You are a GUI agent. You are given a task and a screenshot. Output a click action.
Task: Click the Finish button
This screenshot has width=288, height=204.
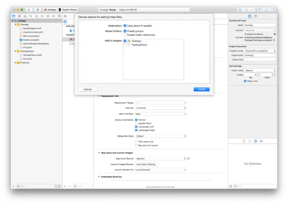coord(202,89)
